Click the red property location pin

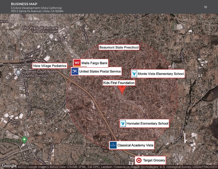[x=122, y=90]
